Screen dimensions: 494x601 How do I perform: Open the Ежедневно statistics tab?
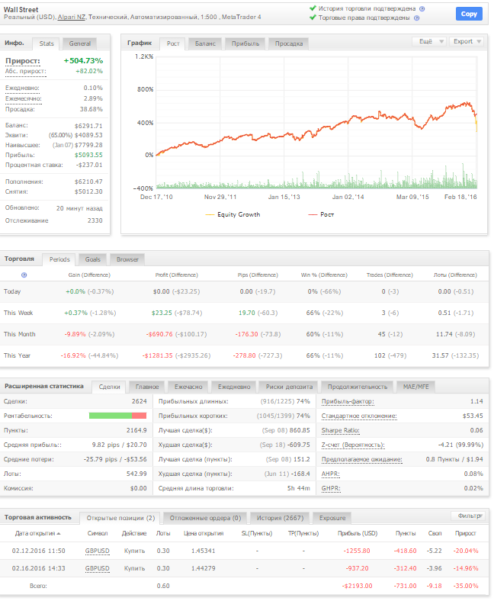tap(234, 387)
